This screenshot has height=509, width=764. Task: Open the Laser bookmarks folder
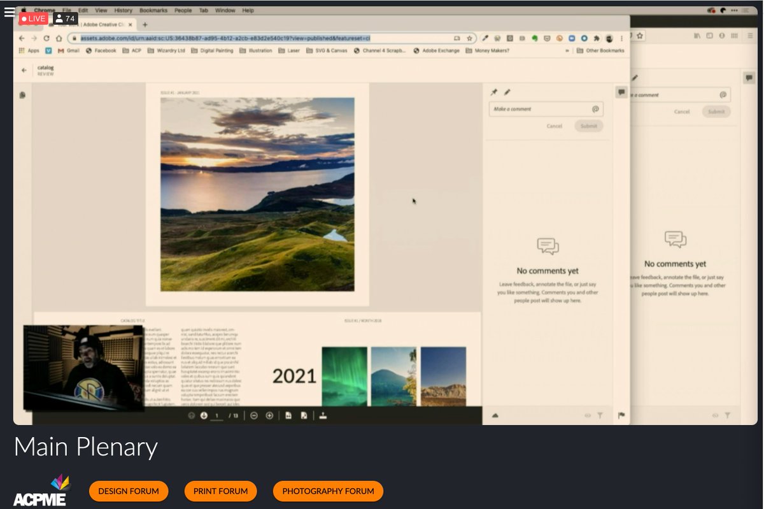coord(290,50)
